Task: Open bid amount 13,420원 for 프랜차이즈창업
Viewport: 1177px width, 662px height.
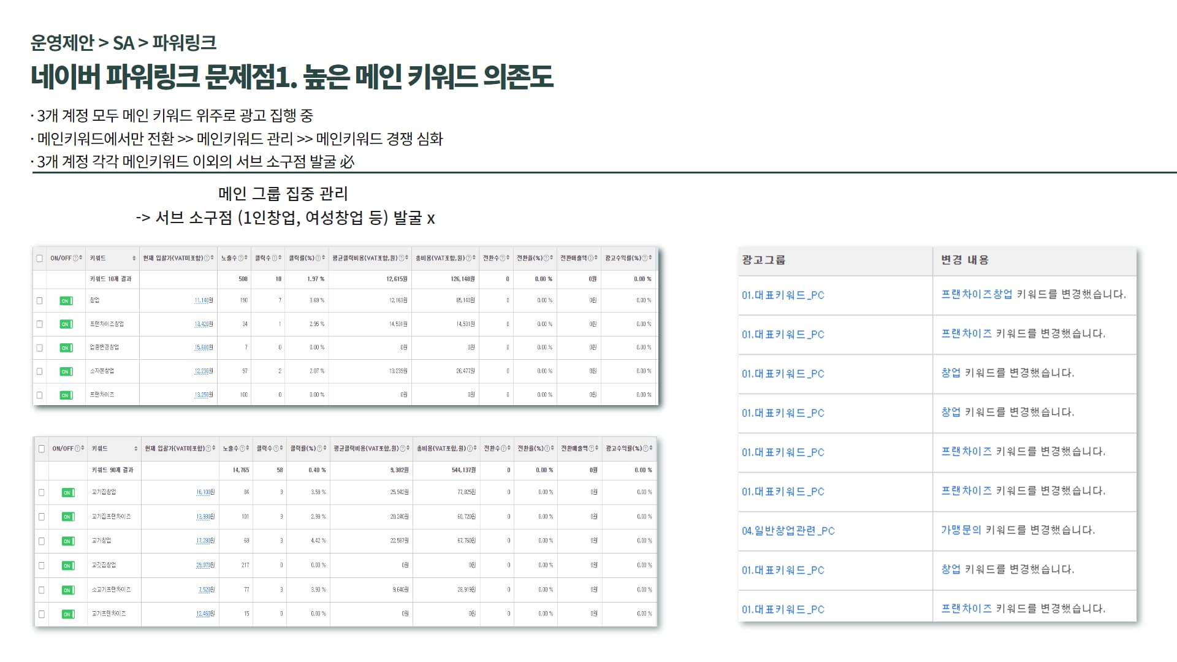Action: click(x=204, y=324)
